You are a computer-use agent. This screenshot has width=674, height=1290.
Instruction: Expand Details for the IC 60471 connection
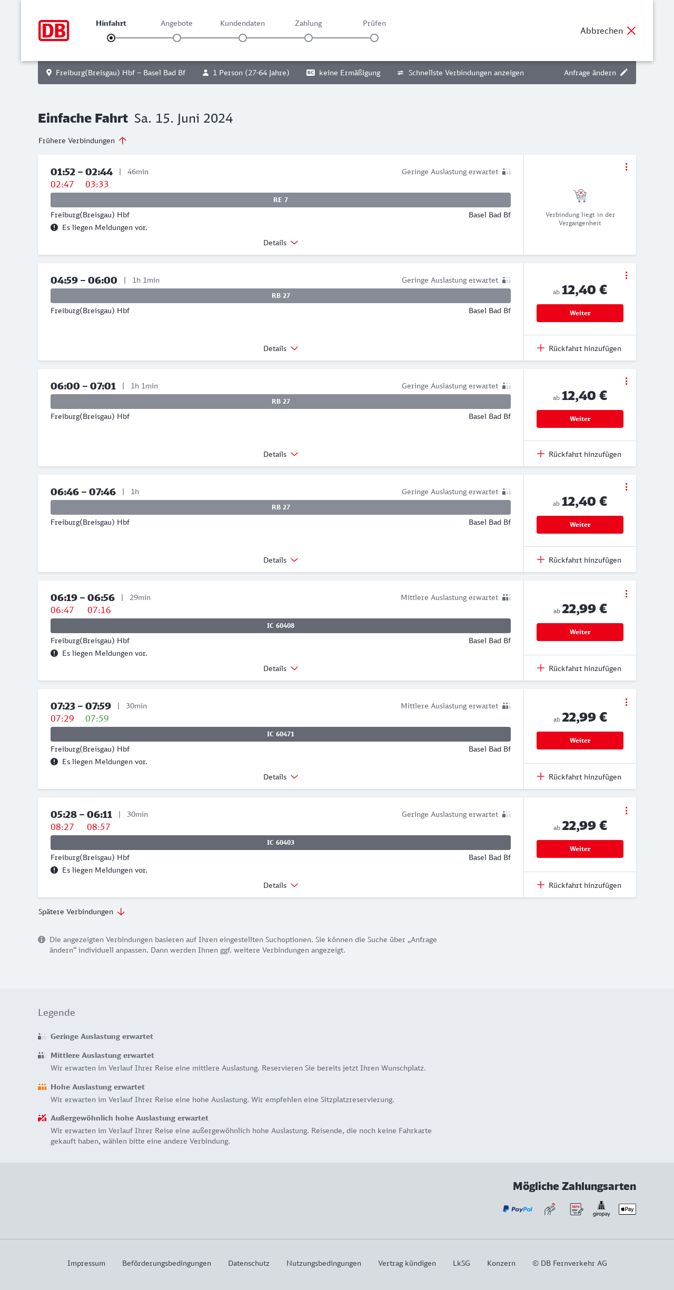pyautogui.click(x=280, y=777)
